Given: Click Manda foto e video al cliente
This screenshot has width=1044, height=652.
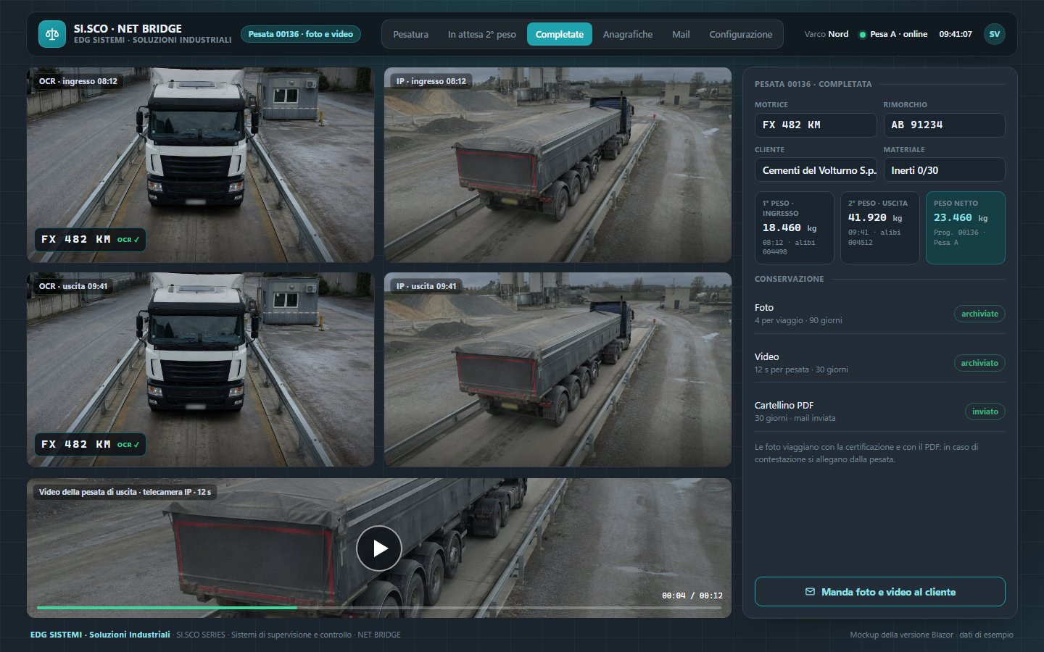Looking at the screenshot, I should tap(879, 592).
